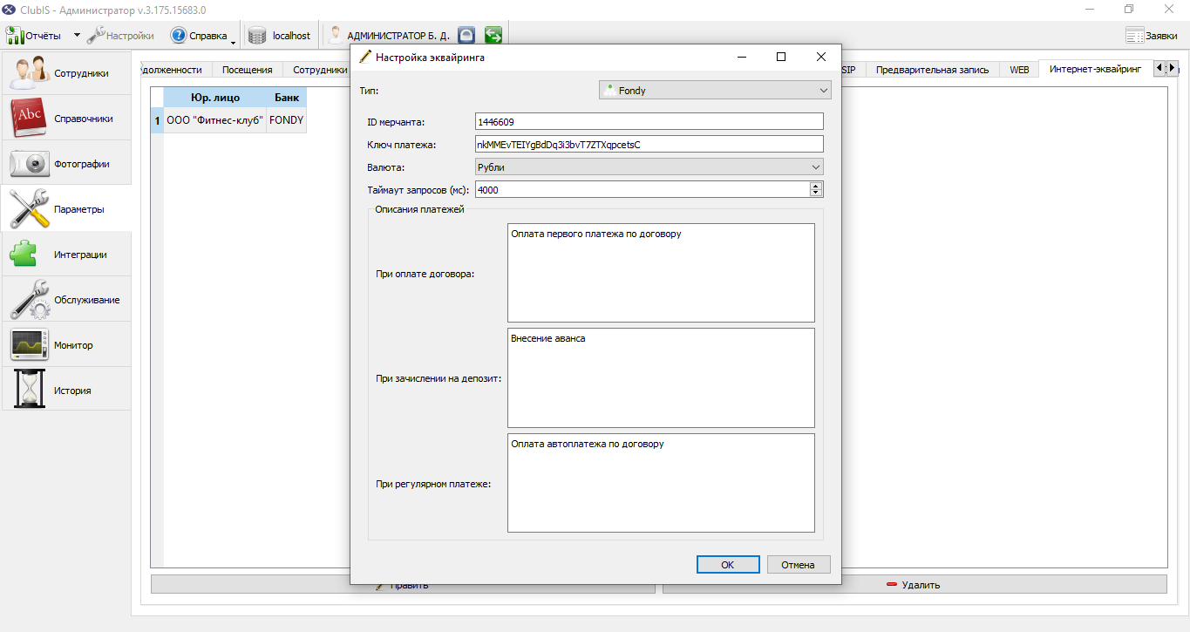
Task: Open the Справочники sidebar section
Action: [x=66, y=119]
